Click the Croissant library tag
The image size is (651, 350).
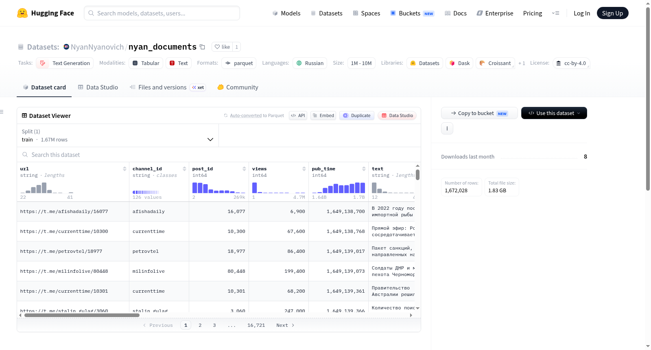(x=495, y=63)
